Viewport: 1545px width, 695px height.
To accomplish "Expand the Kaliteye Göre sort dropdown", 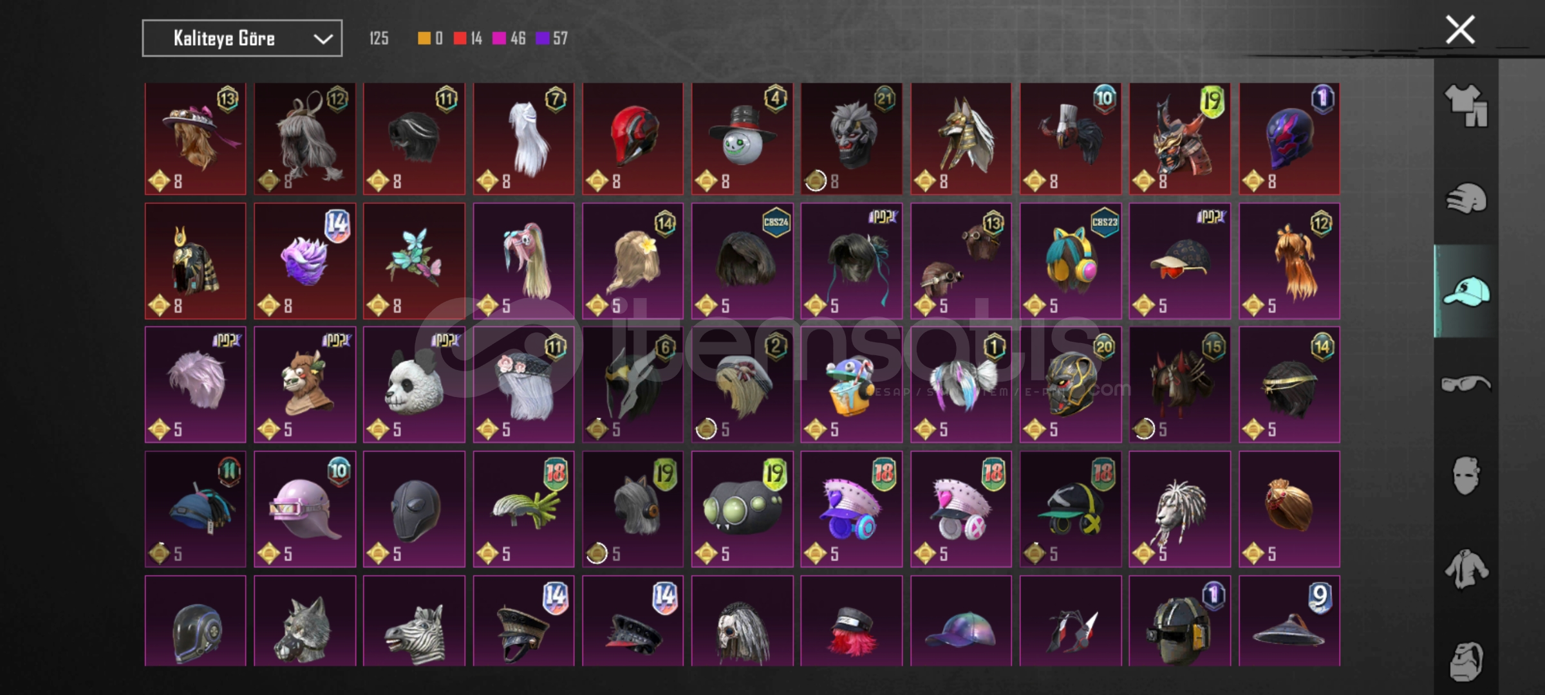I will coord(242,39).
